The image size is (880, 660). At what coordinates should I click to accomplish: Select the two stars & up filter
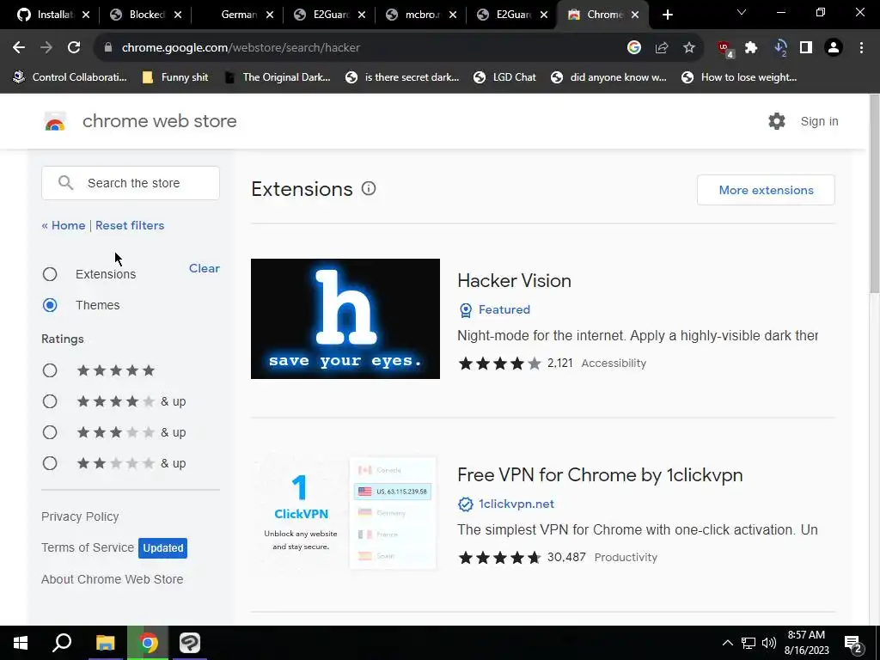point(50,463)
